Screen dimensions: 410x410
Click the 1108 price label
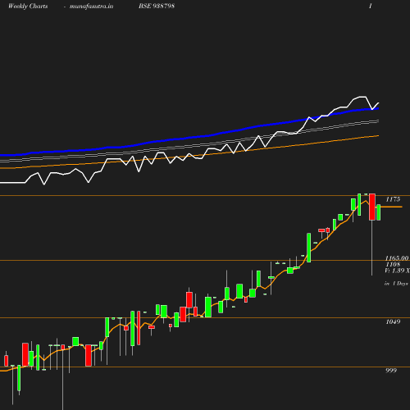393,264
